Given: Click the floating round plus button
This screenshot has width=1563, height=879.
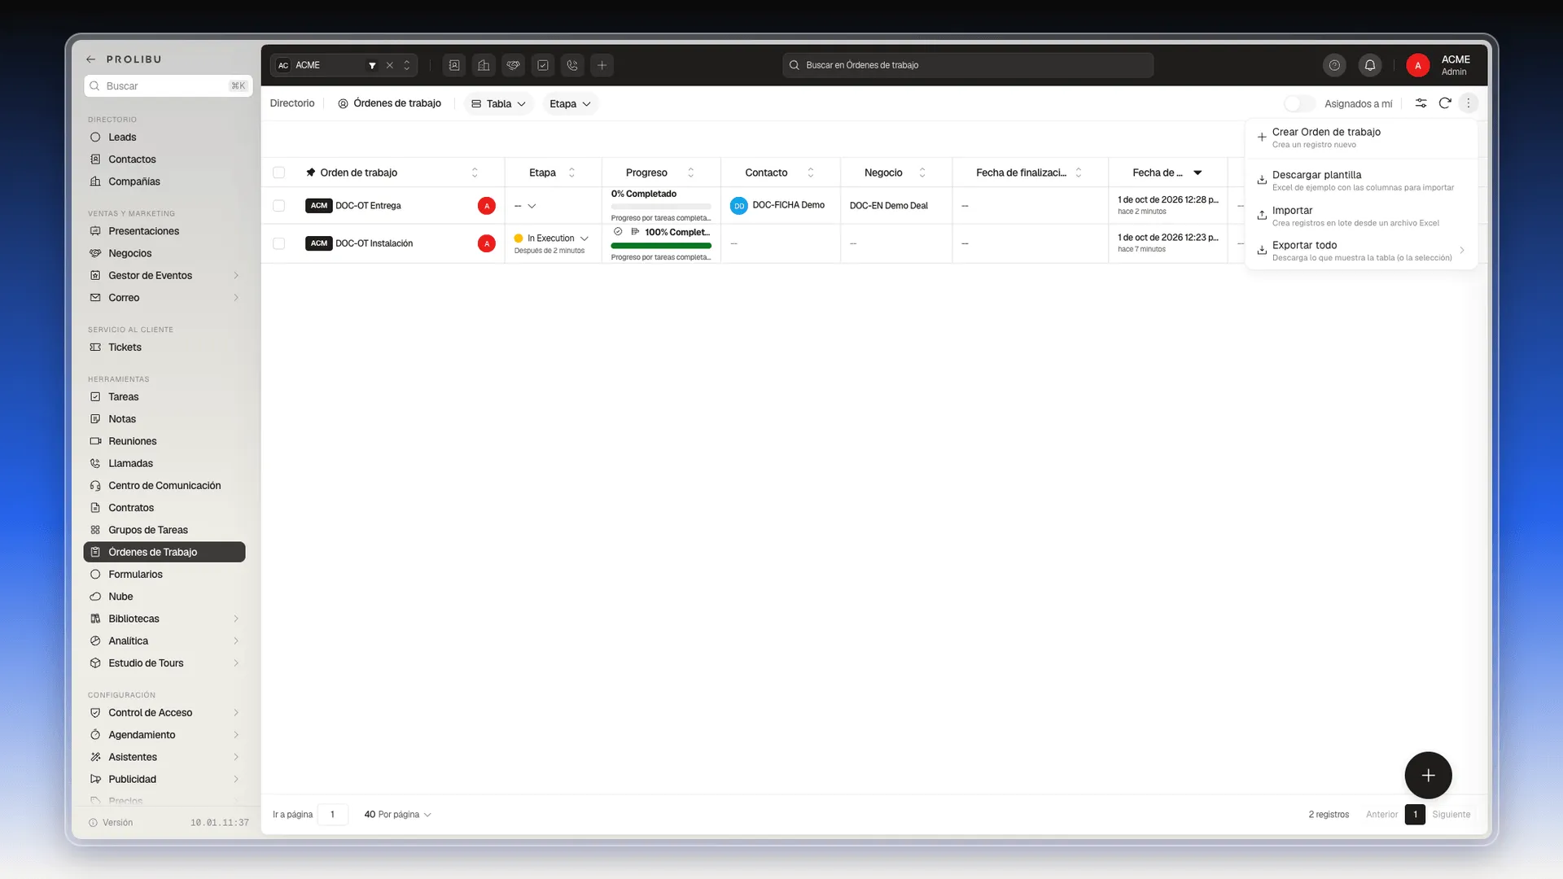Looking at the screenshot, I should pos(1428,776).
